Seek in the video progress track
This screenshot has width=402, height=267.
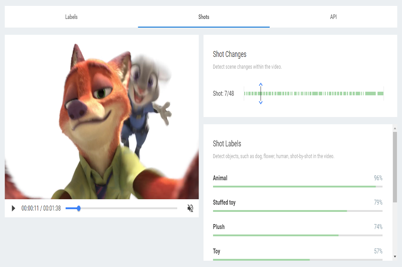click(121, 208)
